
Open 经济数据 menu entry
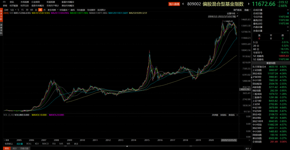tap(13, 5)
